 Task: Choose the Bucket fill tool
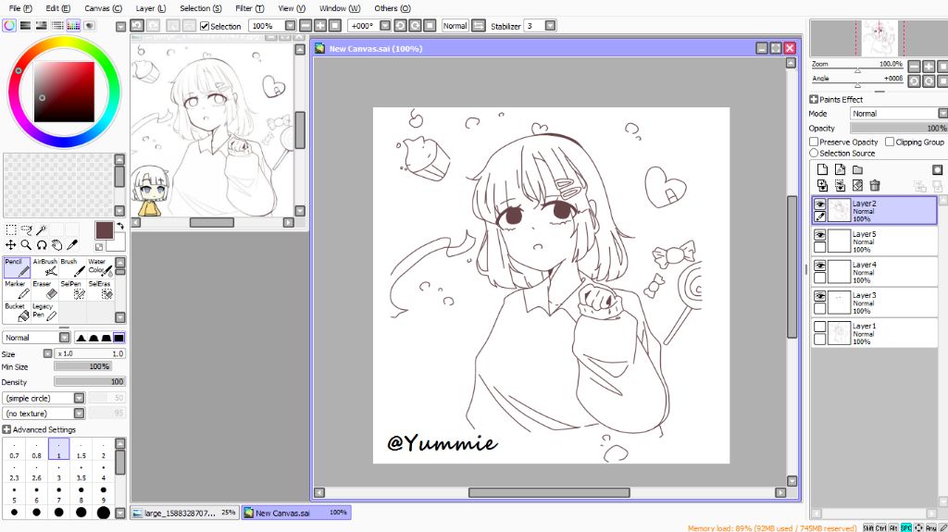pyautogui.click(x=17, y=312)
